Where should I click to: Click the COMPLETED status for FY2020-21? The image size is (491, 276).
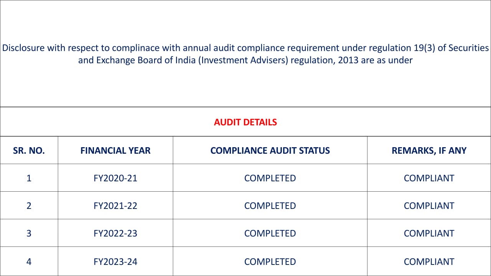[270, 178]
